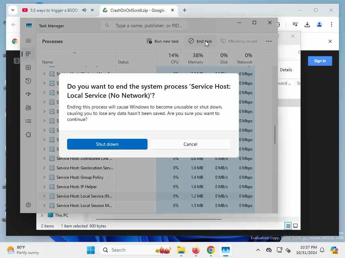Confirm with the Shut down button
The width and height of the screenshot is (345, 258).
(x=107, y=144)
